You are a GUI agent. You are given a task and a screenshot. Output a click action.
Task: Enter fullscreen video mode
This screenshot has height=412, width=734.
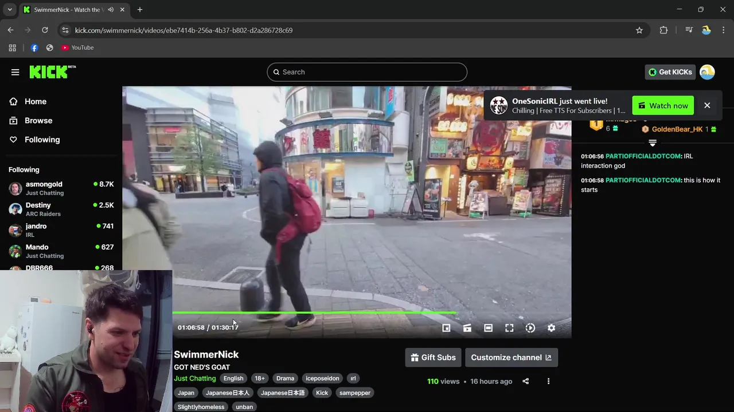pyautogui.click(x=509, y=328)
